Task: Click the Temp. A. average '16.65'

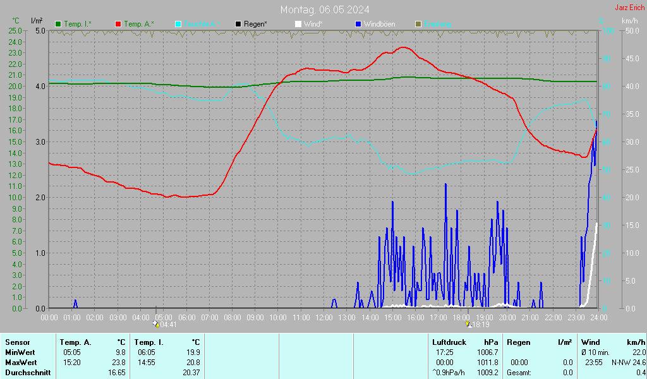Action: [117, 373]
